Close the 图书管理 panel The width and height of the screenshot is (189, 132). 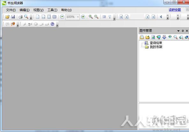[x=187, y=31]
